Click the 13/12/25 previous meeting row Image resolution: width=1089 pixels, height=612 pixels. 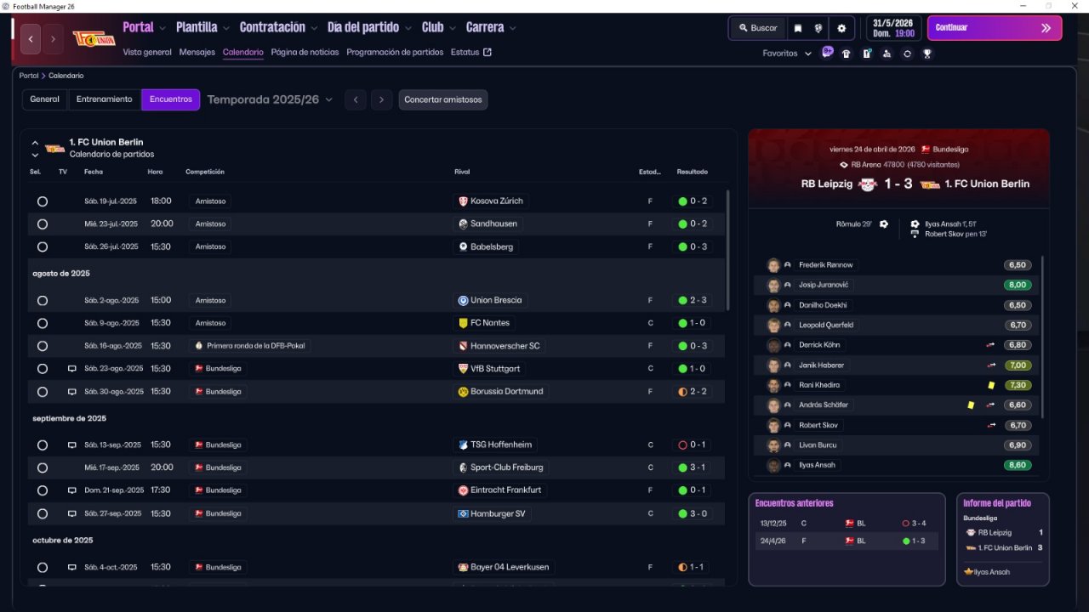847,524
